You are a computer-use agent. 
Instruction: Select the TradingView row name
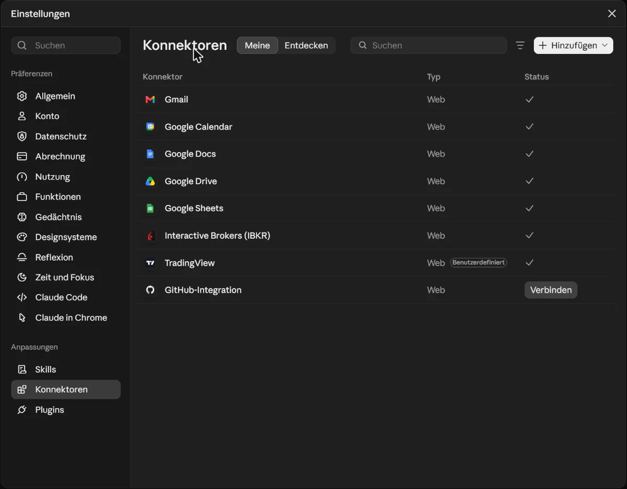190,263
